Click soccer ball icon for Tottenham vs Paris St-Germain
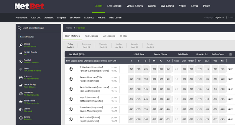Viewport: 235px width, 125px height. 71,69
